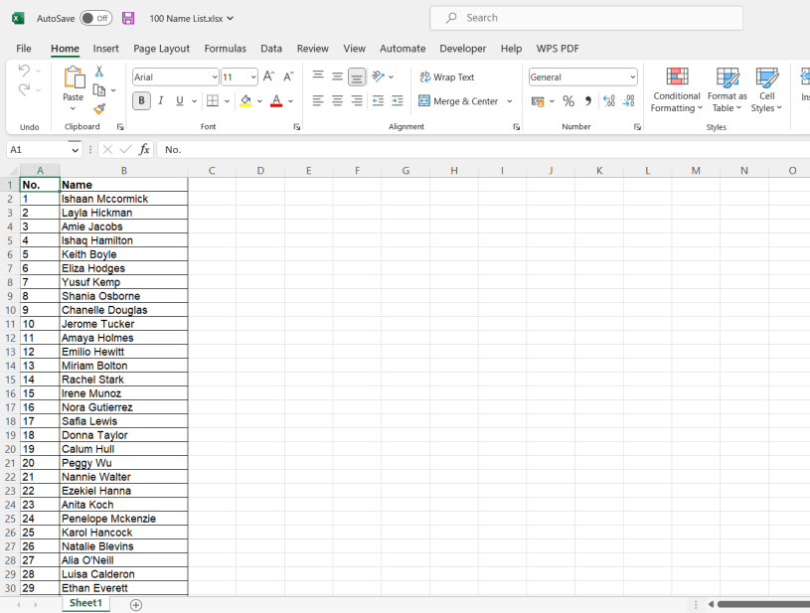Select the Format Painter brush

[x=99, y=109]
